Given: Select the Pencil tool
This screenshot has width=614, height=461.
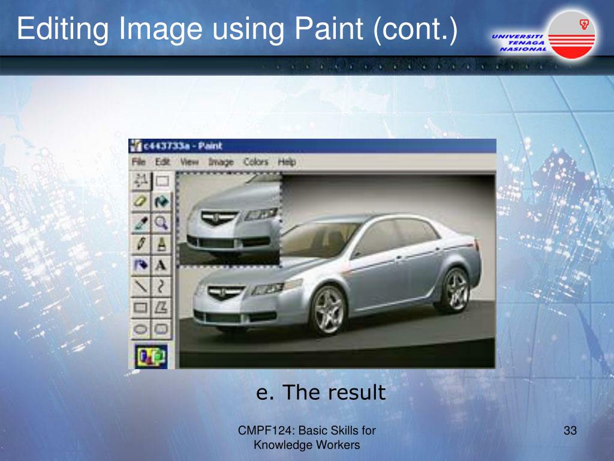Looking at the screenshot, I should pyautogui.click(x=140, y=244).
